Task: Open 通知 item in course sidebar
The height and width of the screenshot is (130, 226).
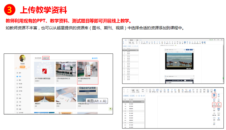Action: coord(19,80)
